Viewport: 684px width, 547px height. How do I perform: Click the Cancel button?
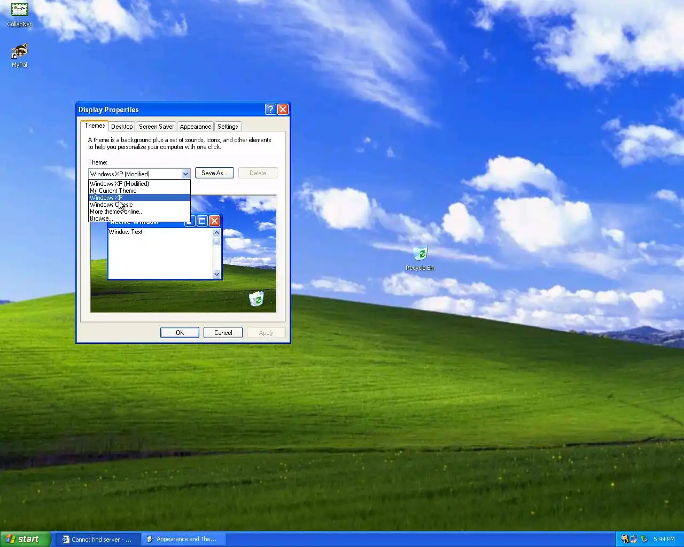223,332
